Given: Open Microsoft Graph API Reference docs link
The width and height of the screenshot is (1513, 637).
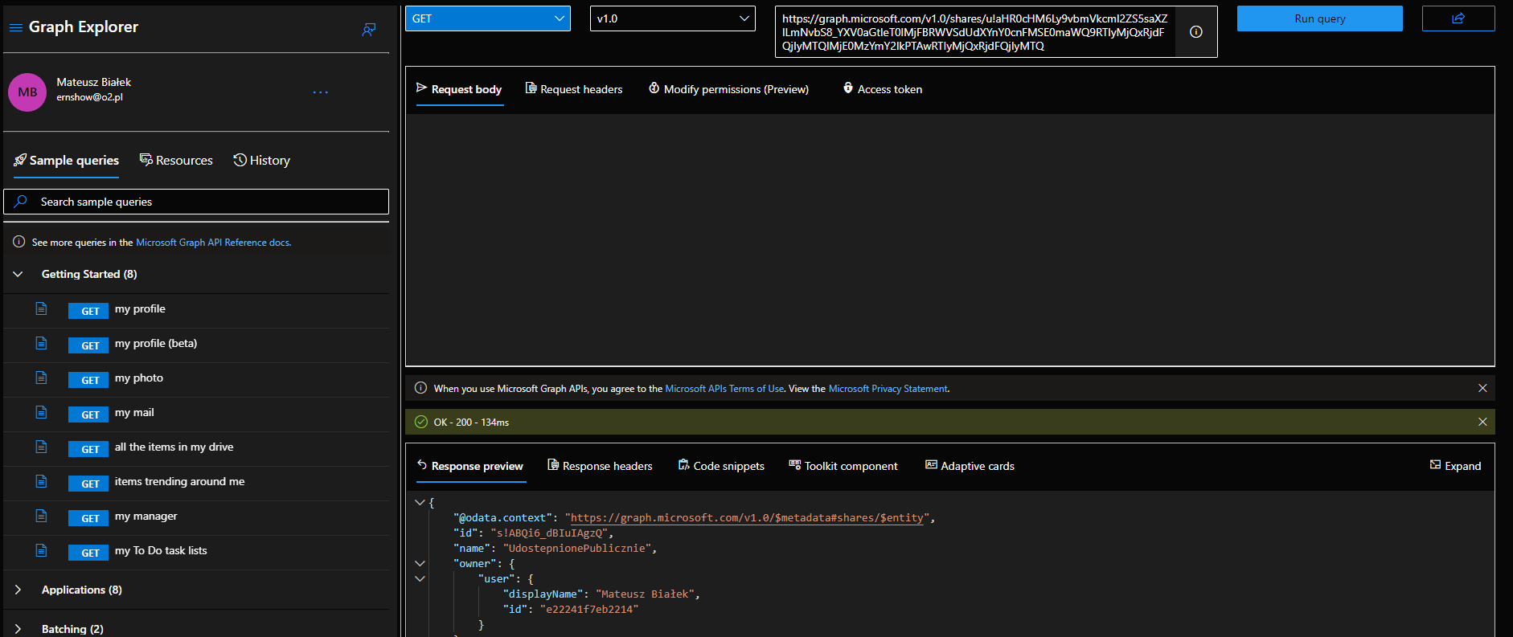Looking at the screenshot, I should (213, 243).
